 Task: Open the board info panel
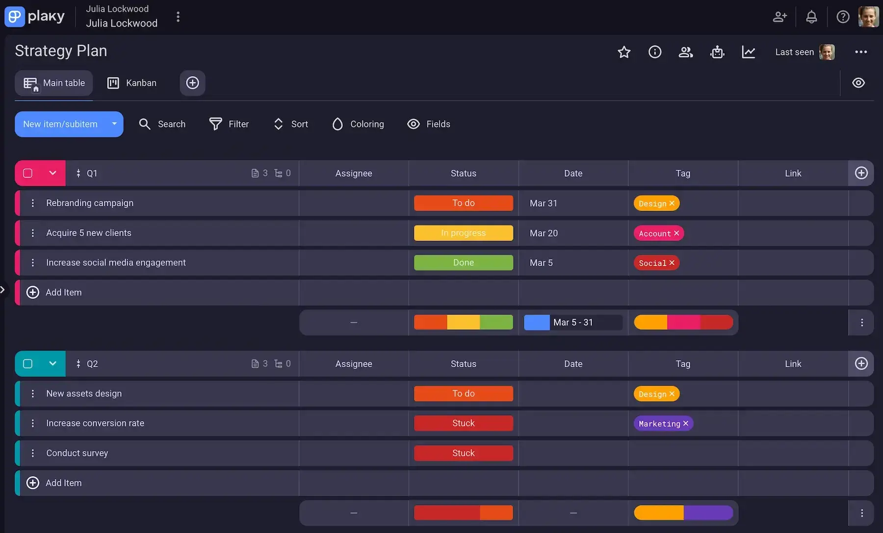(x=654, y=52)
